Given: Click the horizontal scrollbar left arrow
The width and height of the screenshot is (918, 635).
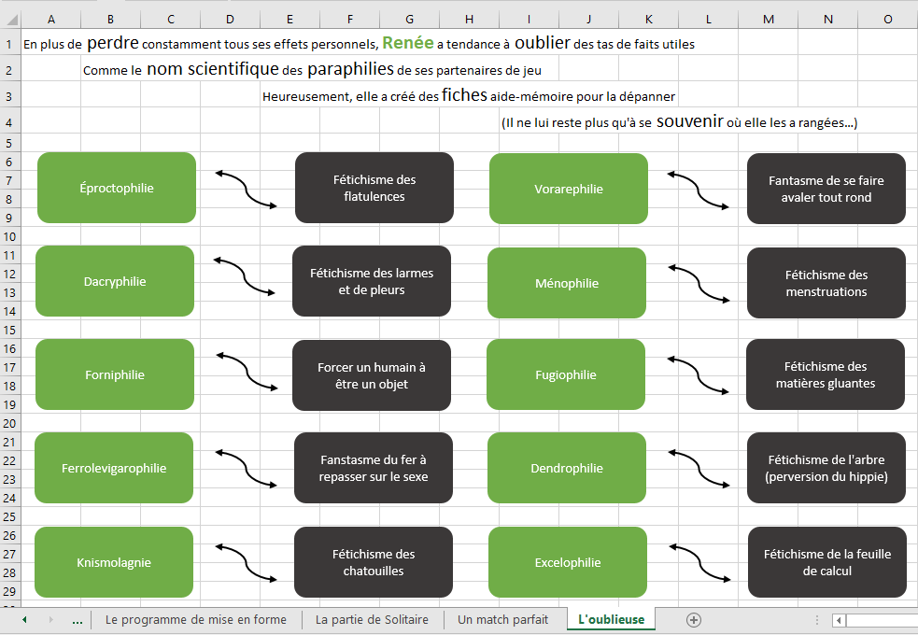Looking at the screenshot, I should point(840,620).
